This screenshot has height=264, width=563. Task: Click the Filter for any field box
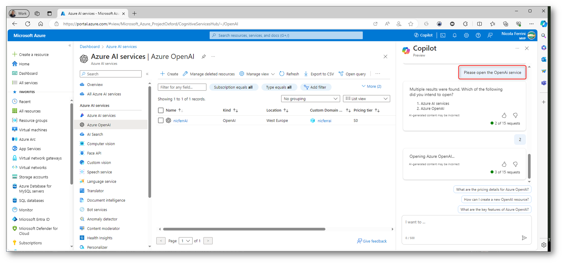182,87
